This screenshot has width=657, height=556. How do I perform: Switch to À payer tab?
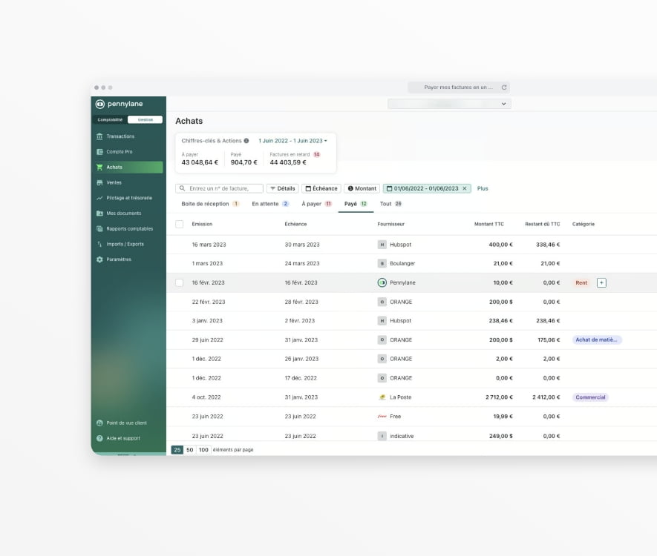click(x=317, y=204)
